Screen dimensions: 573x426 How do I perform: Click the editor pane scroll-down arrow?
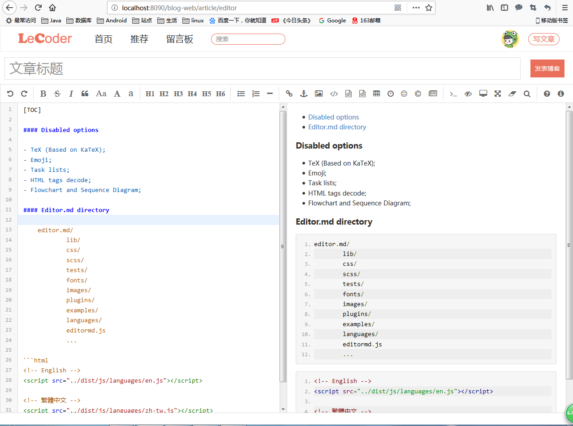click(283, 409)
